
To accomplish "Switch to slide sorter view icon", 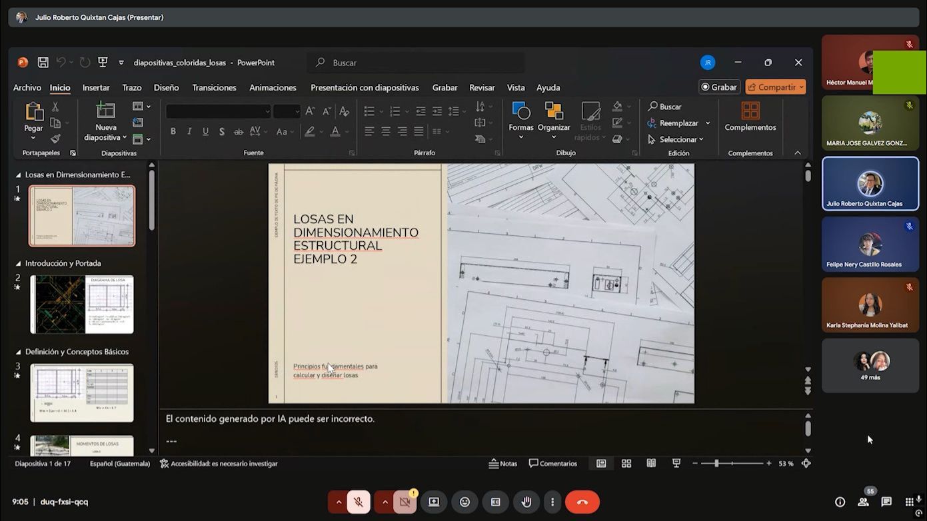I will pyautogui.click(x=626, y=464).
